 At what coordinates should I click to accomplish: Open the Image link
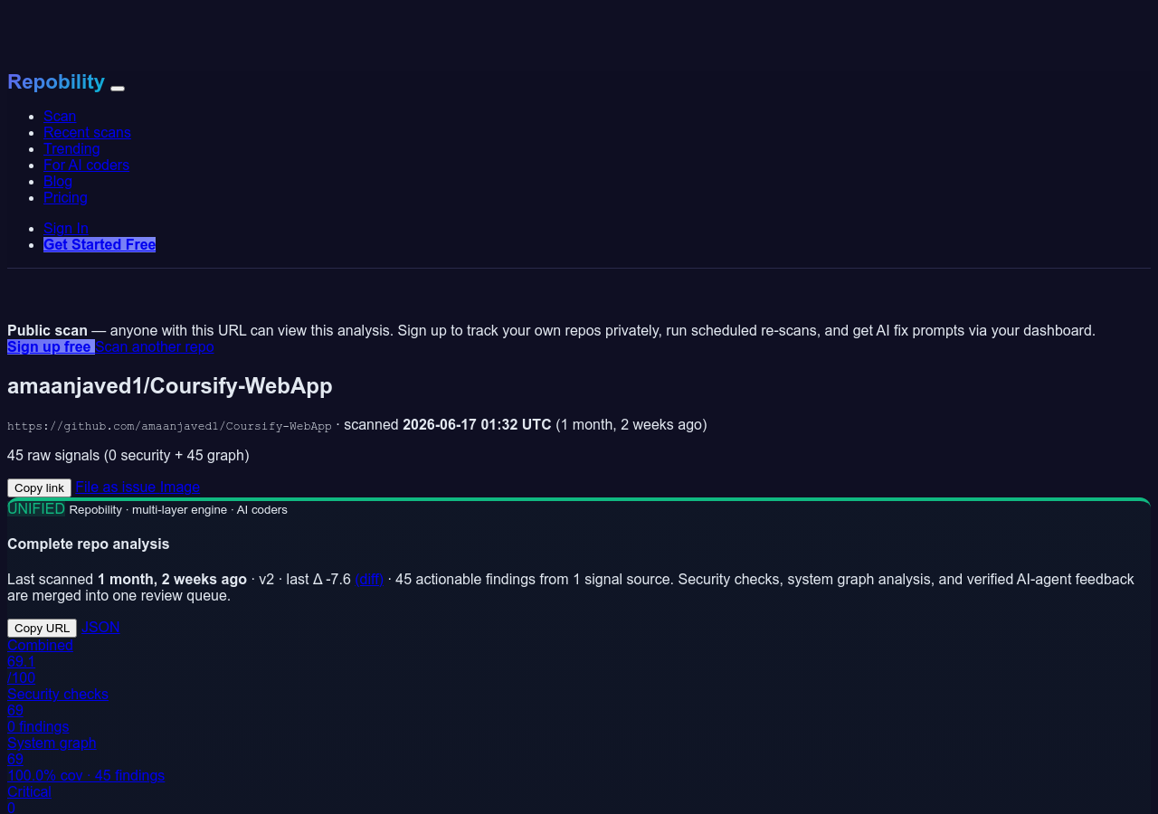pos(180,487)
